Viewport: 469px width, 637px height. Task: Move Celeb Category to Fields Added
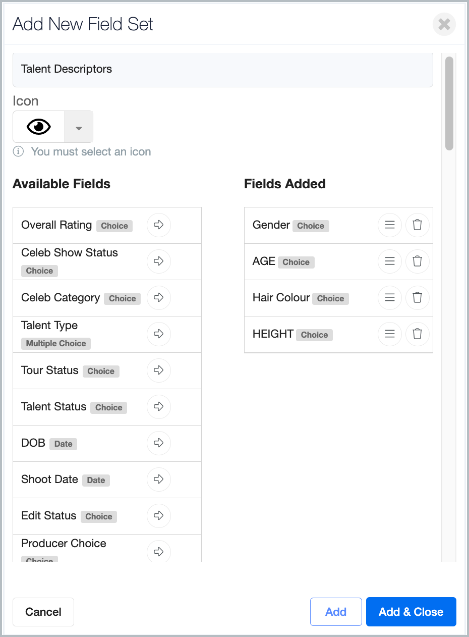tap(159, 297)
